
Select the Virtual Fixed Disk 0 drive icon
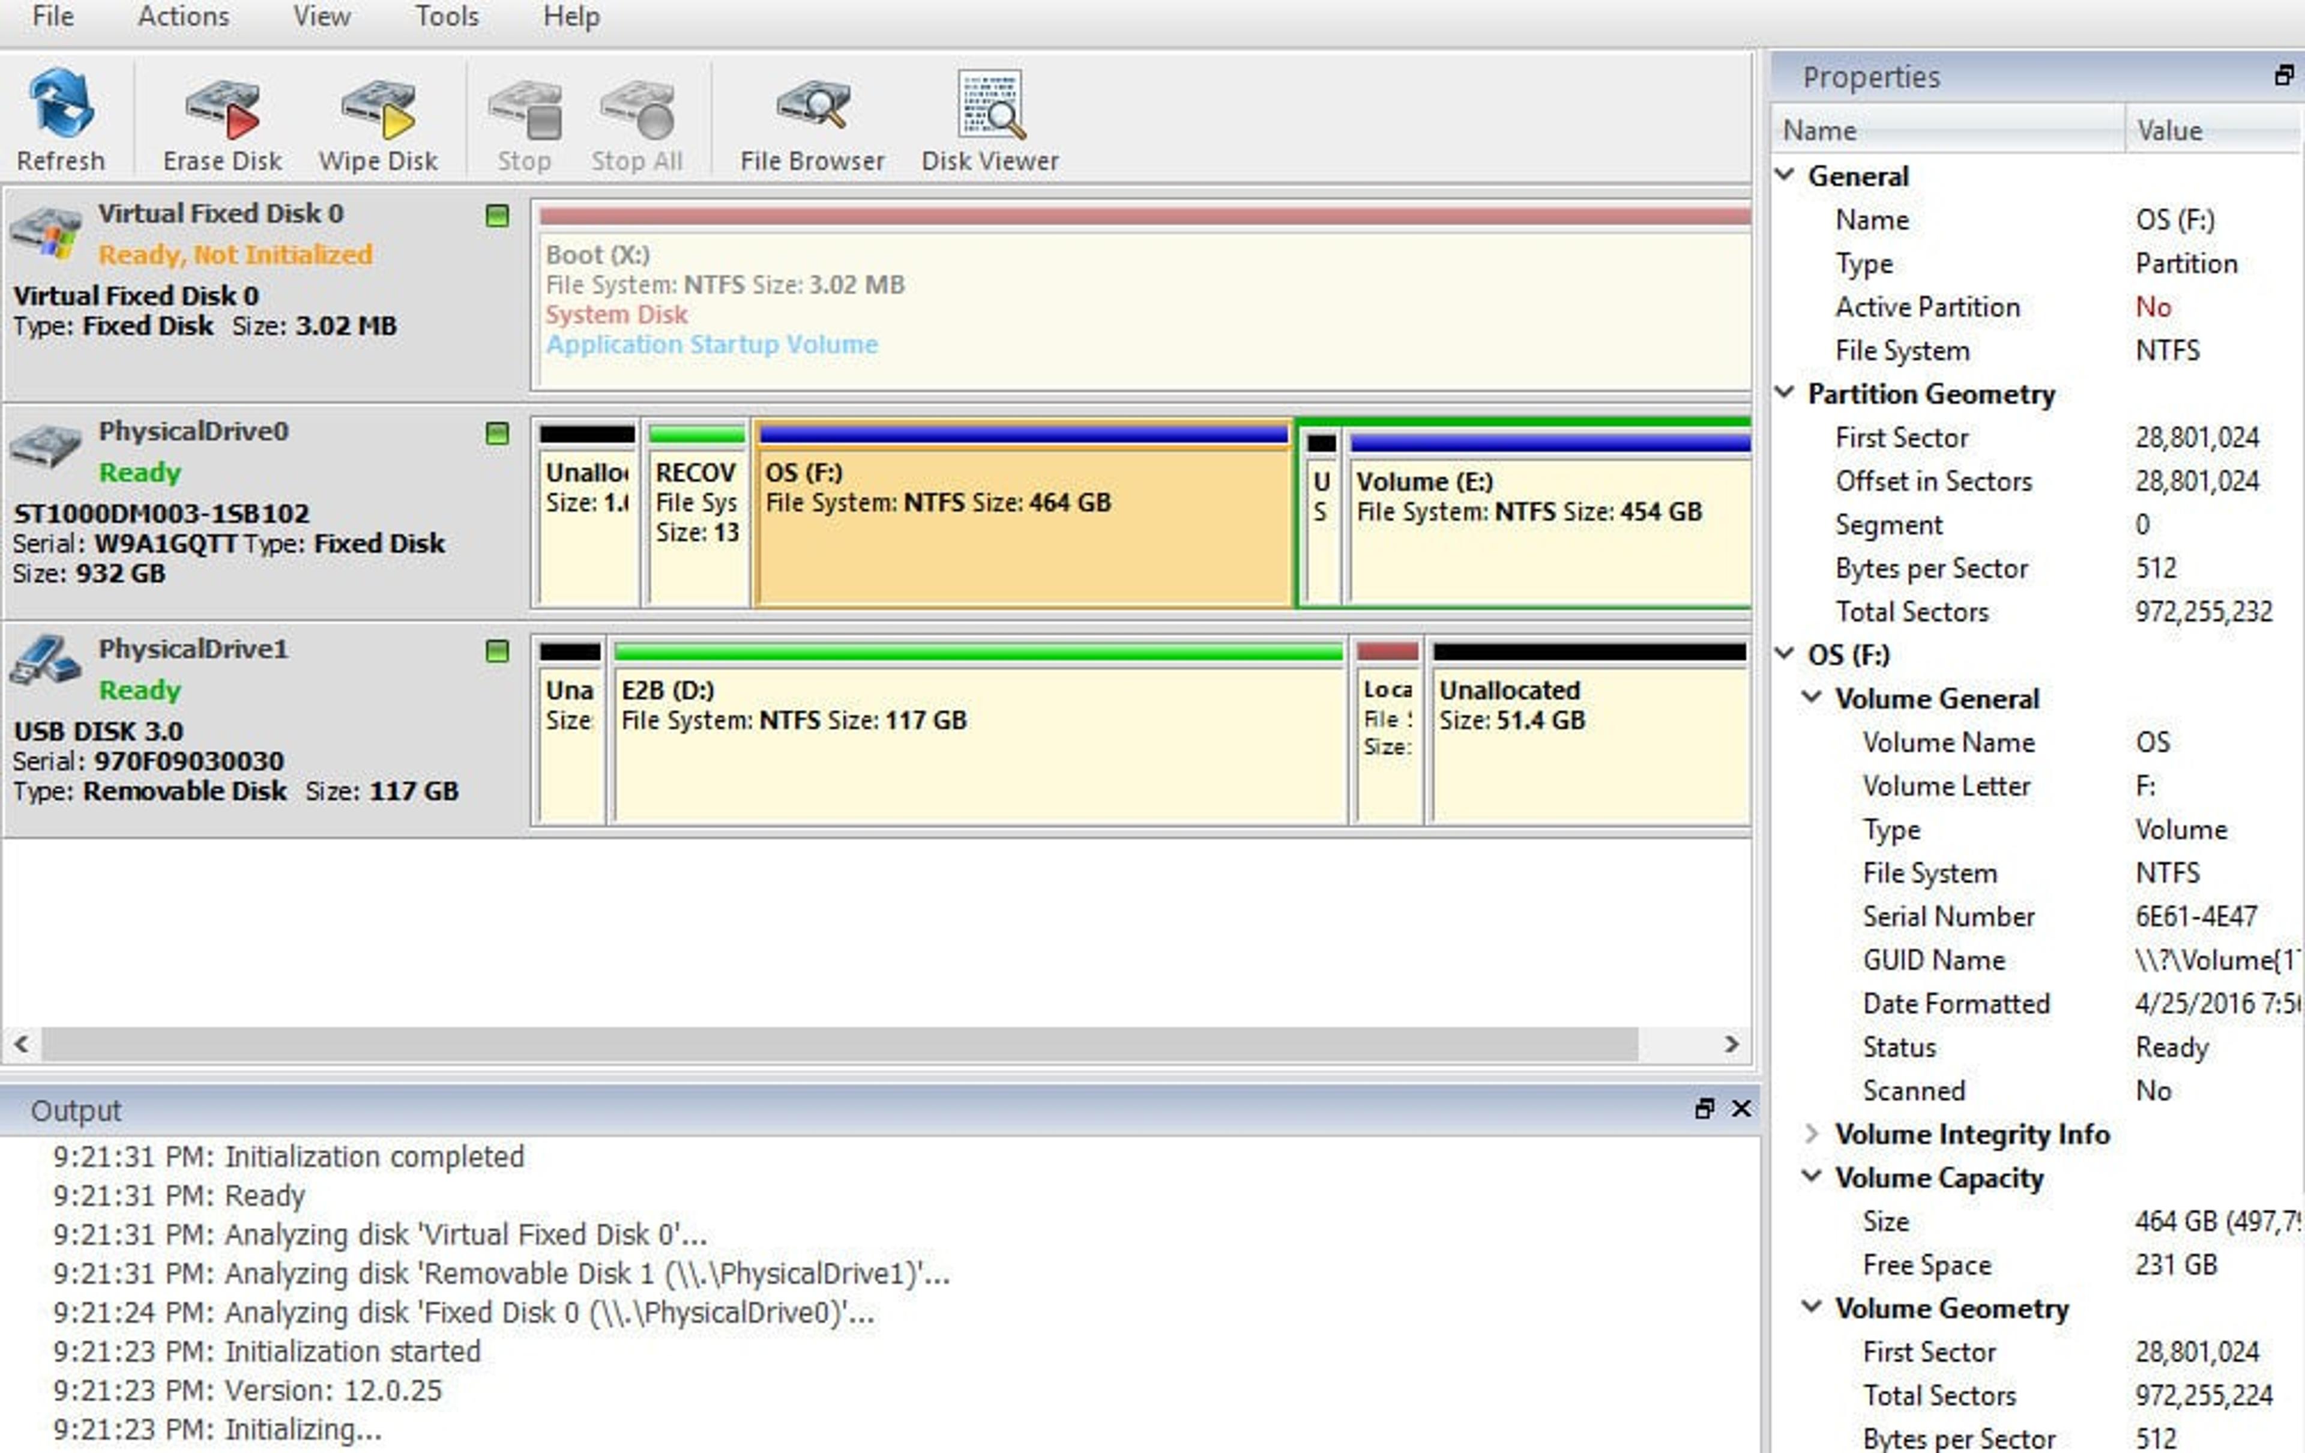click(44, 232)
